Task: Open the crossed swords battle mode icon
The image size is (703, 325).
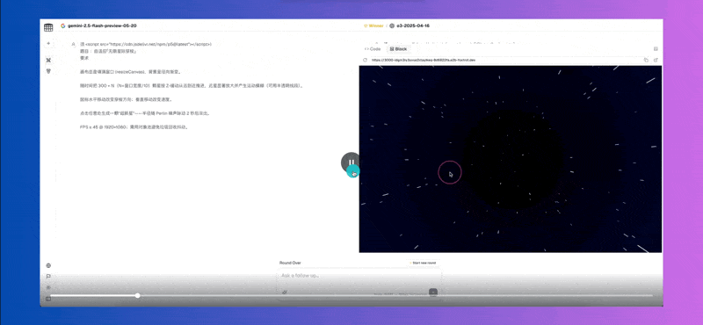Action: pos(48,60)
